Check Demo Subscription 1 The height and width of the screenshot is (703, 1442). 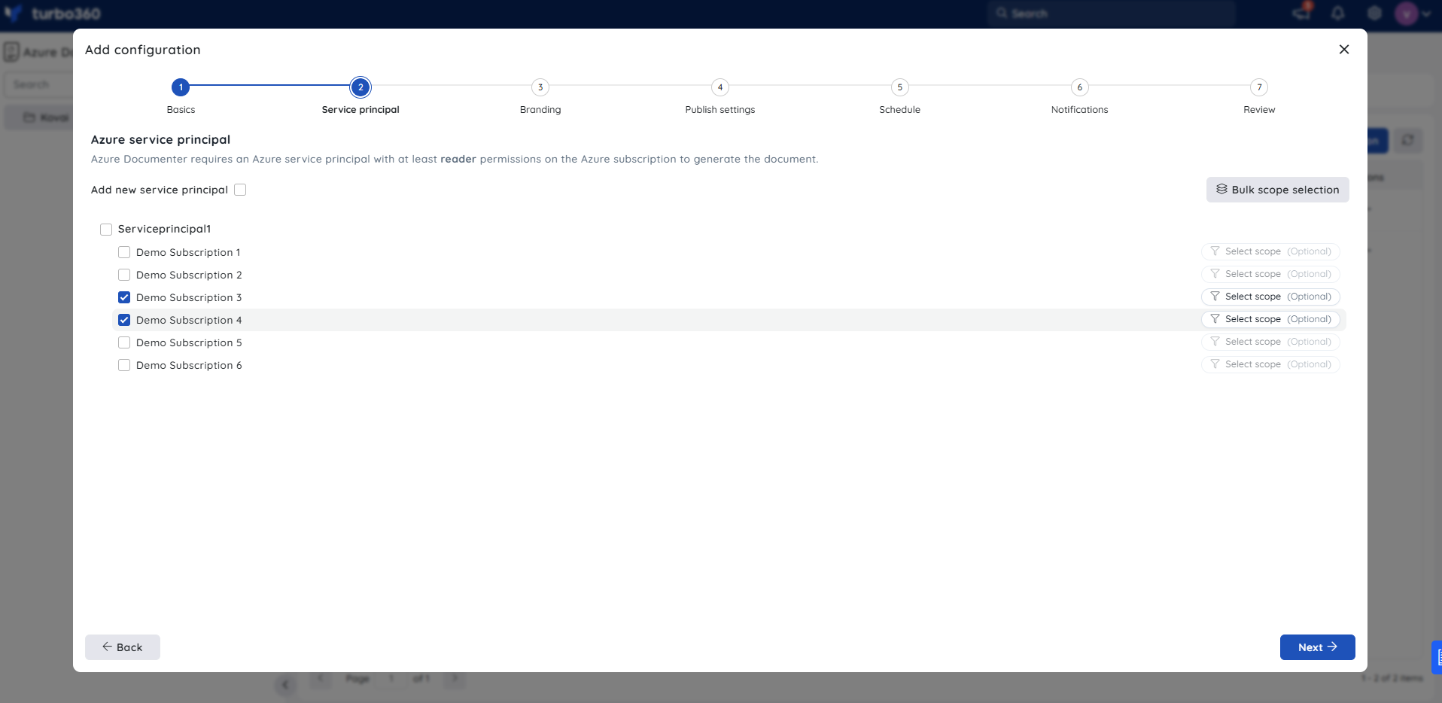point(124,252)
